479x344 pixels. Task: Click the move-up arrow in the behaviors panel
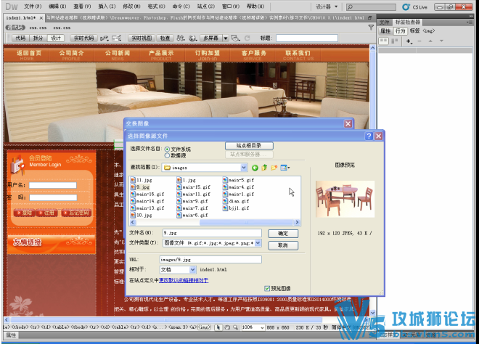click(430, 41)
